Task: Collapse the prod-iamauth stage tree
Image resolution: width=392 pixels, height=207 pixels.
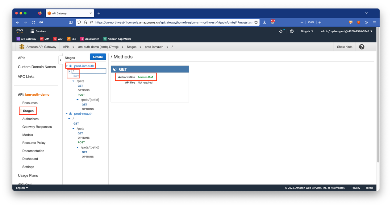Action: click(x=67, y=66)
